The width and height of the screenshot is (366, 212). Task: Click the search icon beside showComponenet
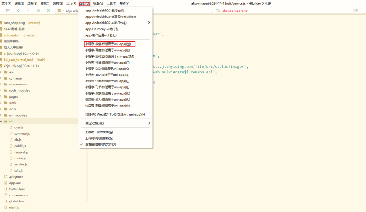point(218,11)
